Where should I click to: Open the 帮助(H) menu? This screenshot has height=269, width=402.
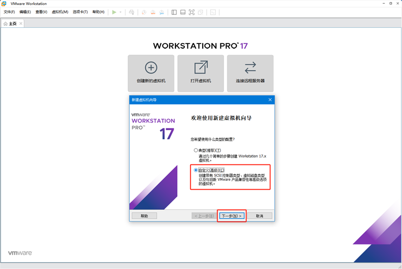[99, 12]
